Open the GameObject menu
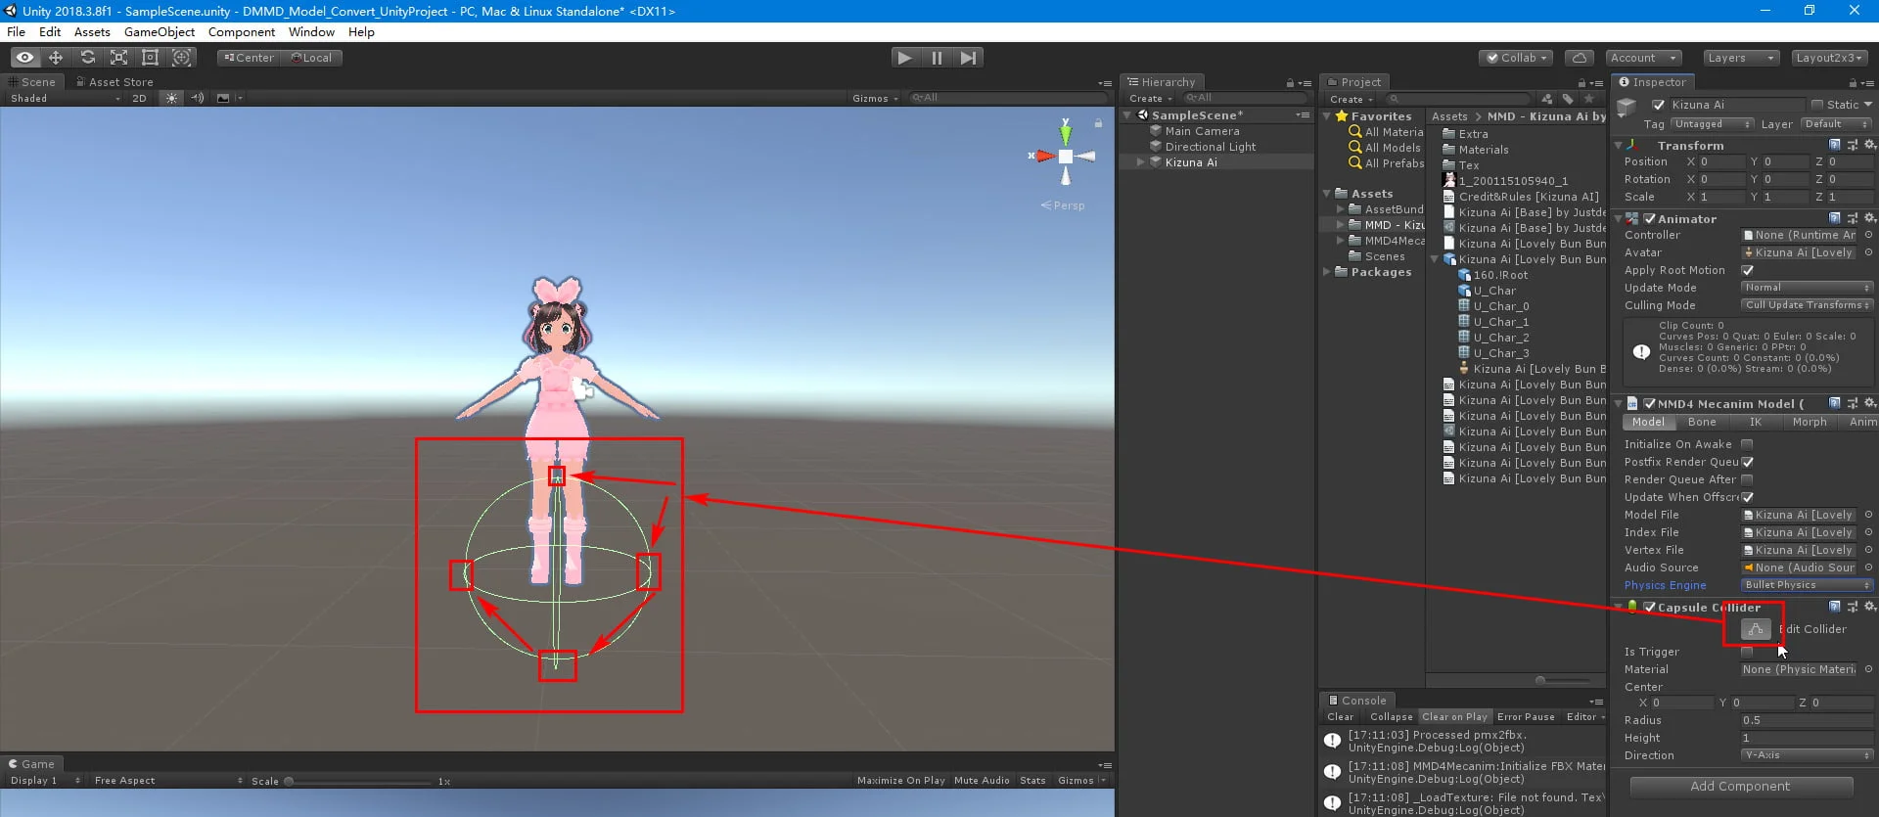This screenshot has width=1879, height=817. tap(160, 32)
